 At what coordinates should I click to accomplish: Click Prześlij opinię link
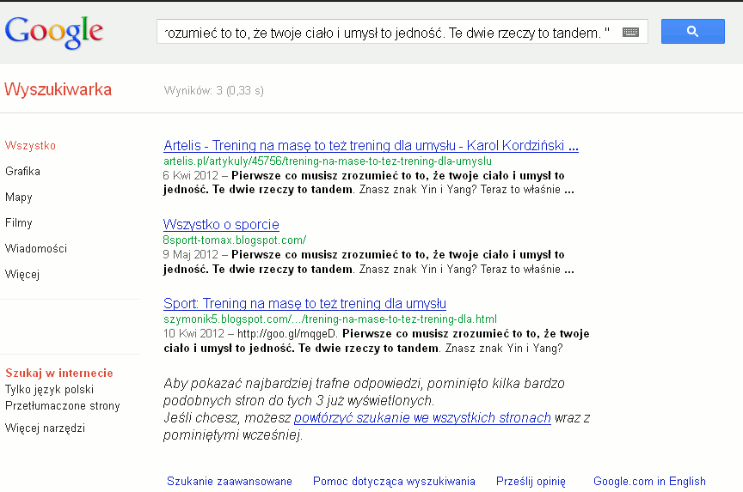click(531, 481)
